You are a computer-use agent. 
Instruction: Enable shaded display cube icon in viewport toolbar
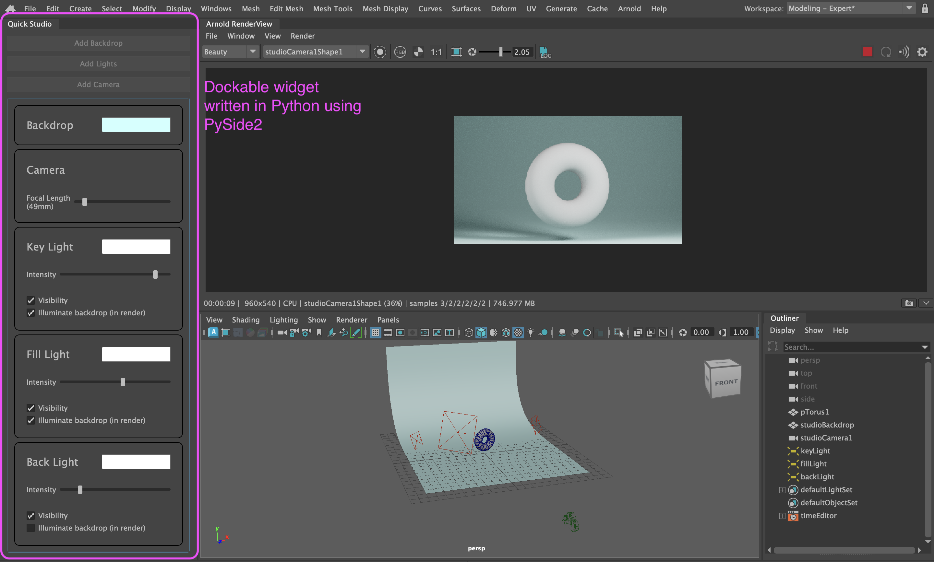pos(481,332)
